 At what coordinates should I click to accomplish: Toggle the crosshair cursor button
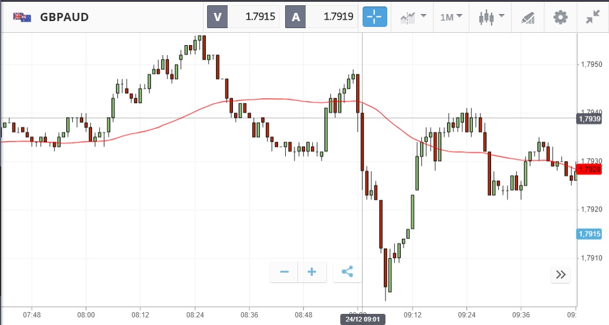(x=375, y=17)
